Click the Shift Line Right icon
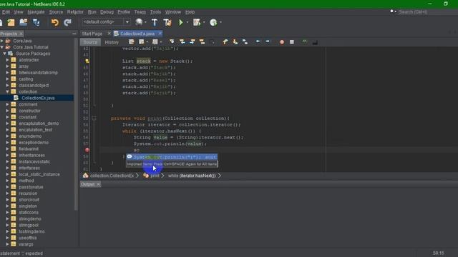 coord(268,42)
